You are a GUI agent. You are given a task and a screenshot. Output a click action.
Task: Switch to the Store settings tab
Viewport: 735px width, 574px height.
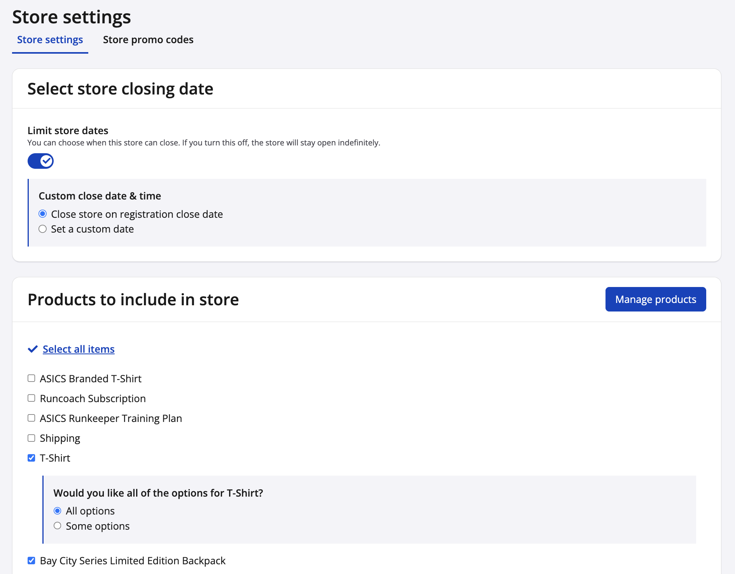50,40
